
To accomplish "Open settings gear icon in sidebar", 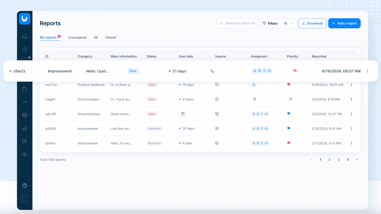I will coord(25,154).
